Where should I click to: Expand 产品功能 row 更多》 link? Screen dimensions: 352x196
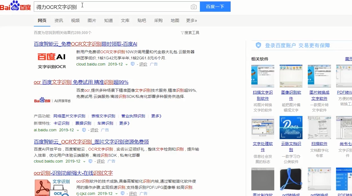point(157,116)
